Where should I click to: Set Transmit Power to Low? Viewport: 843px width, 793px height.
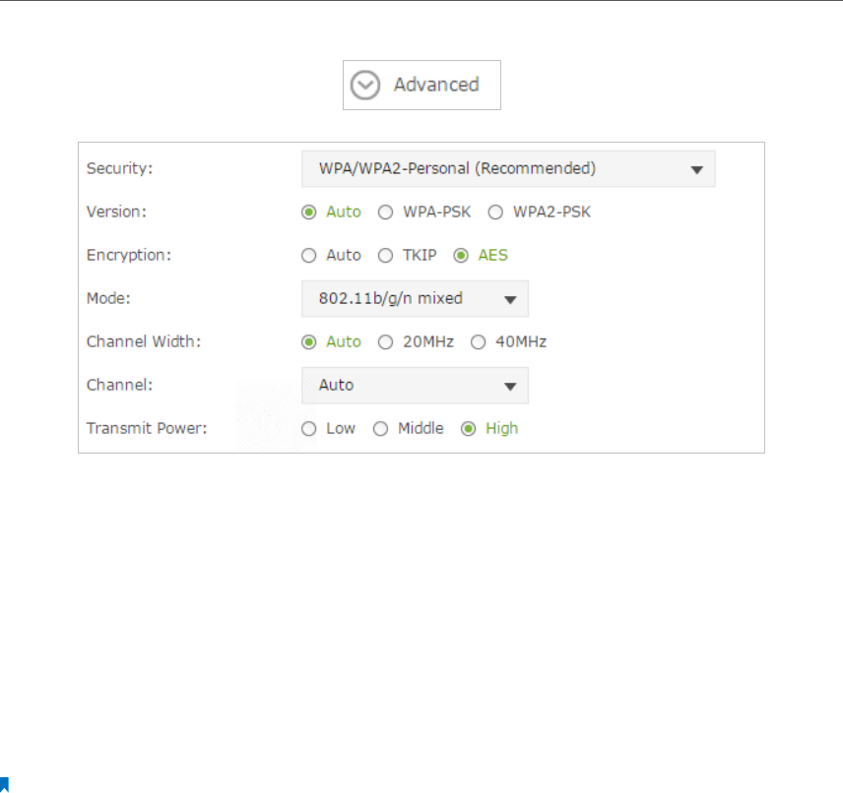point(308,429)
